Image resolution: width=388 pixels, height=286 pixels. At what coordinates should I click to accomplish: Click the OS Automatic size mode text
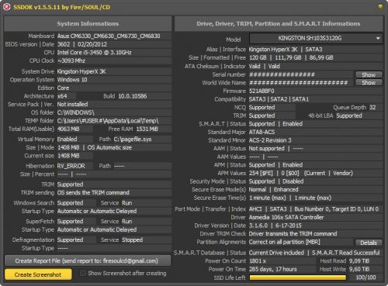point(109,147)
